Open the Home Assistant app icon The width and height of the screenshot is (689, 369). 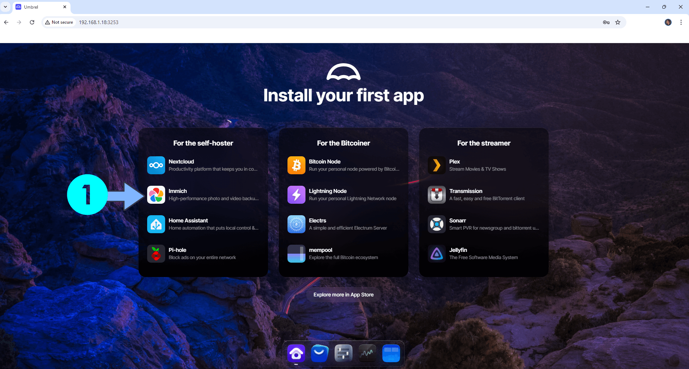coord(156,224)
